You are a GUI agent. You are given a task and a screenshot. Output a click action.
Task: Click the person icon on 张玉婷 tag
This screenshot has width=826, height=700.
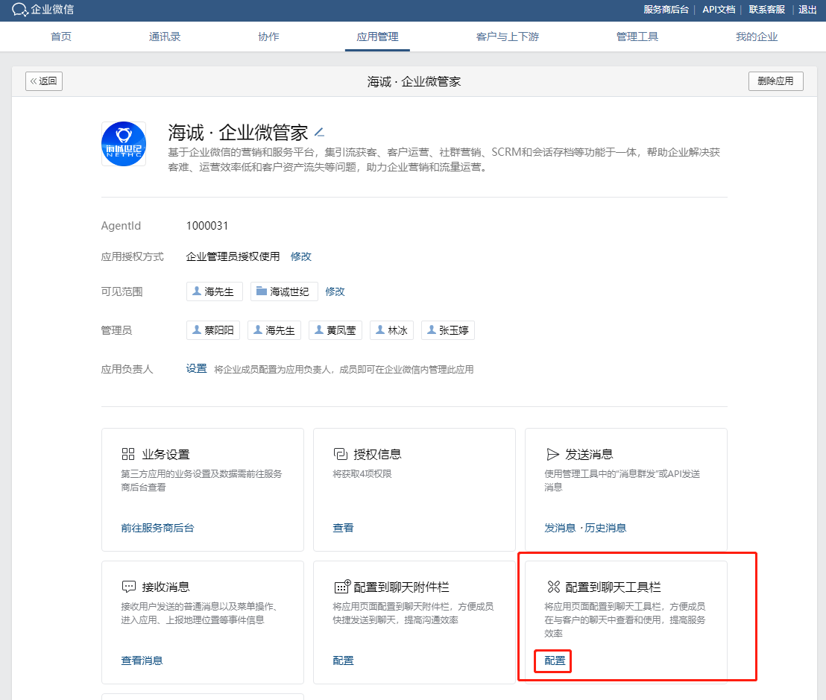432,329
